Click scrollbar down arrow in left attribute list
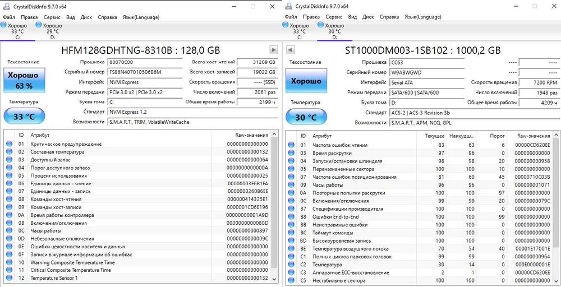This screenshot has height=287, width=561. tap(274, 278)
